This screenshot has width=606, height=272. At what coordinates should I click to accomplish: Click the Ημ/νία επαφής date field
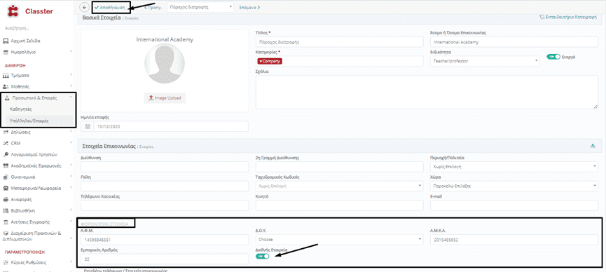[171, 126]
